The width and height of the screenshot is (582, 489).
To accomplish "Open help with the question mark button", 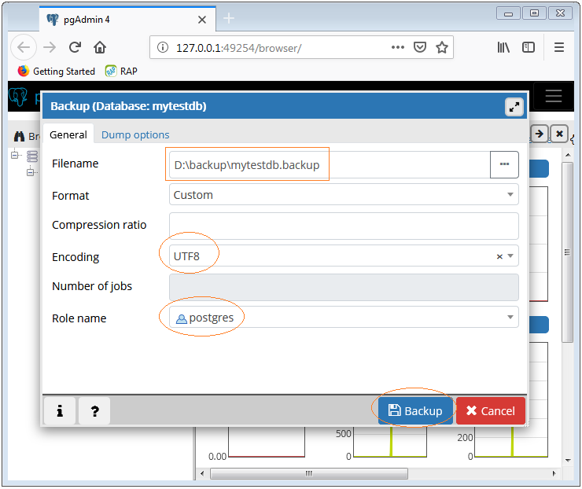I will coord(94,410).
